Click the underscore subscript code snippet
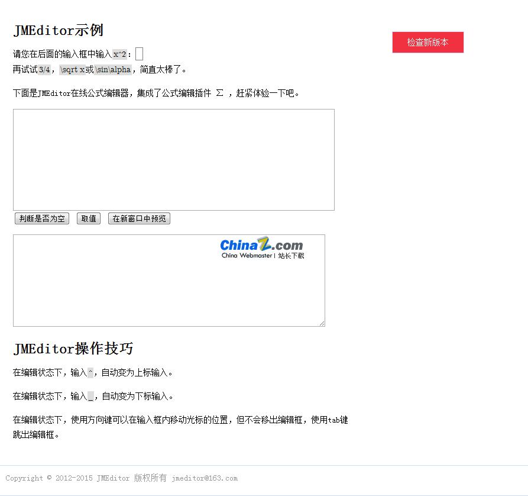 tap(89, 396)
